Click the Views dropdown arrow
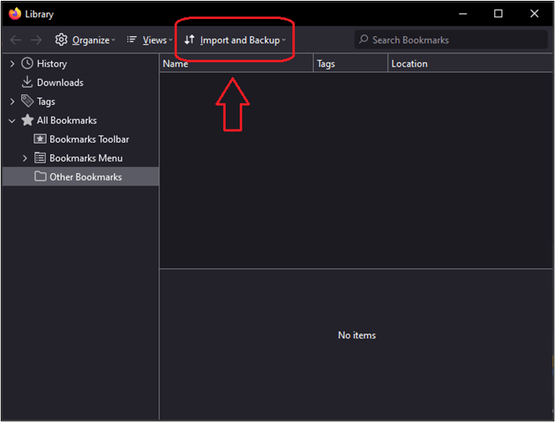This screenshot has width=555, height=422. click(x=170, y=40)
